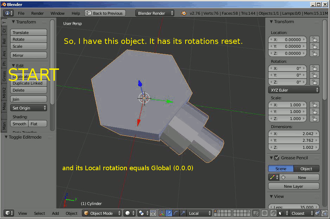Image resolution: width=330 pixels, height=219 pixels.
Task: Open the Local transform orientation dropdown
Action: point(199,213)
